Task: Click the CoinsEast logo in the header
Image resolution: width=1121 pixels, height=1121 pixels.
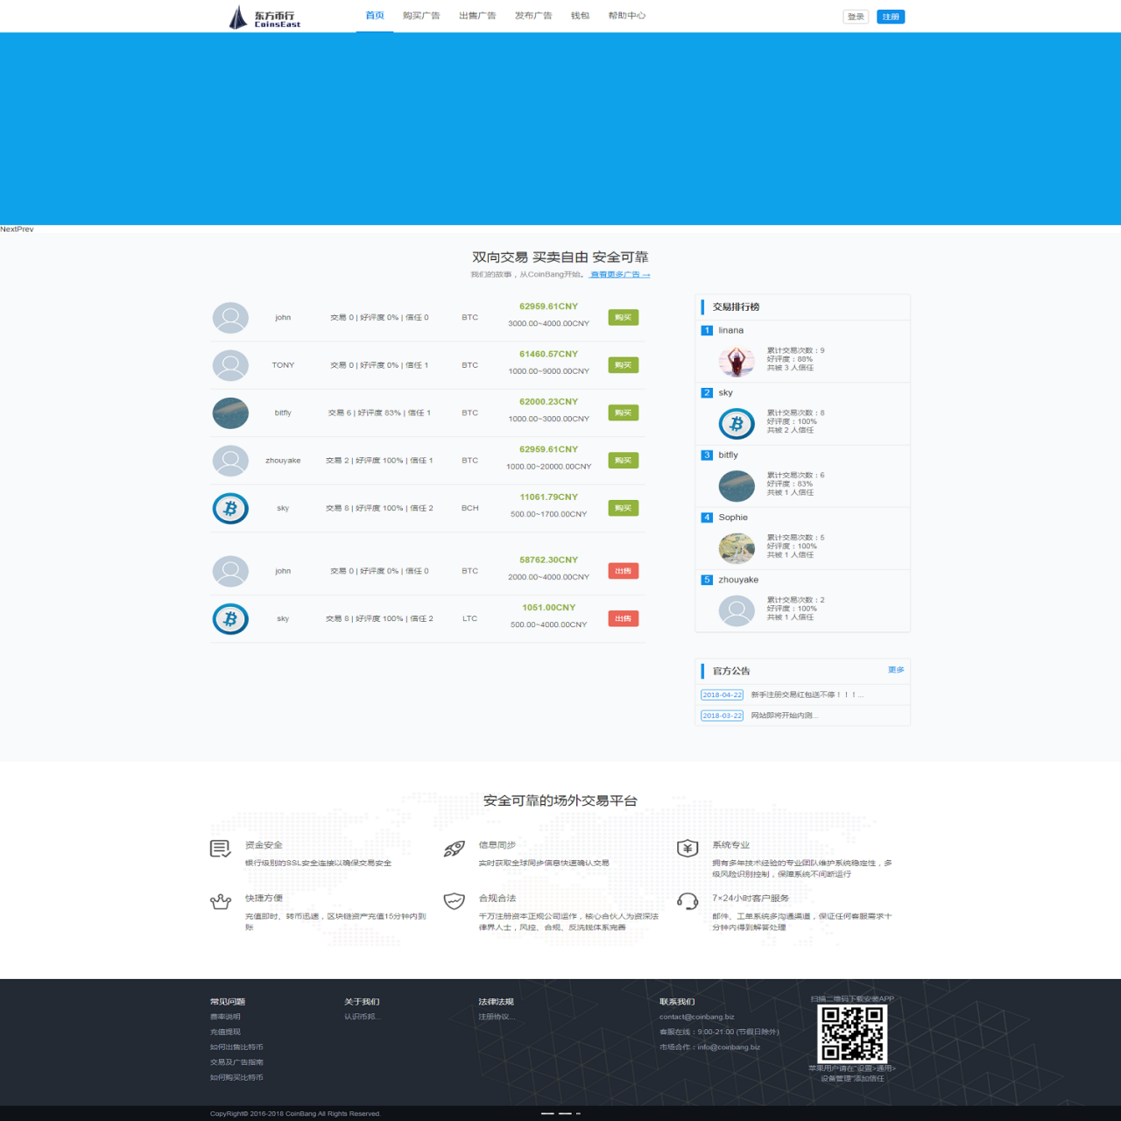Action: point(264,18)
